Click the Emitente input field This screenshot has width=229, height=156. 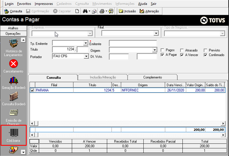133,43
